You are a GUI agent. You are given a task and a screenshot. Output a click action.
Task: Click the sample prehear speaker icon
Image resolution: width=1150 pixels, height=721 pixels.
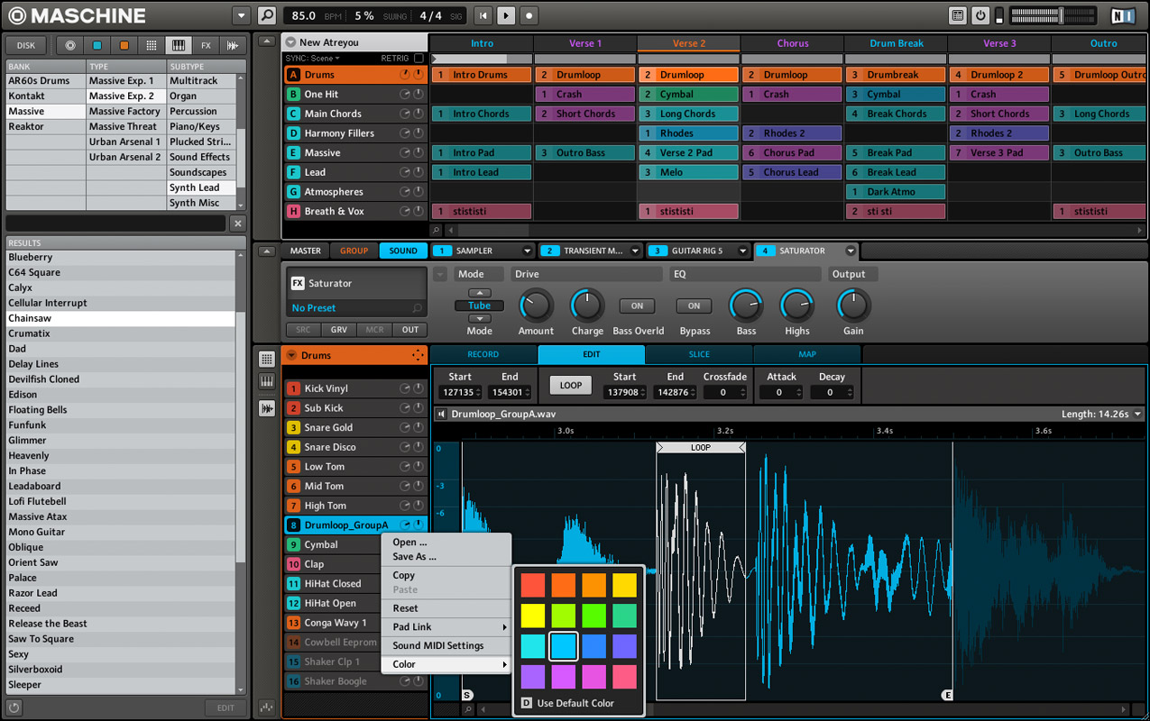(441, 415)
